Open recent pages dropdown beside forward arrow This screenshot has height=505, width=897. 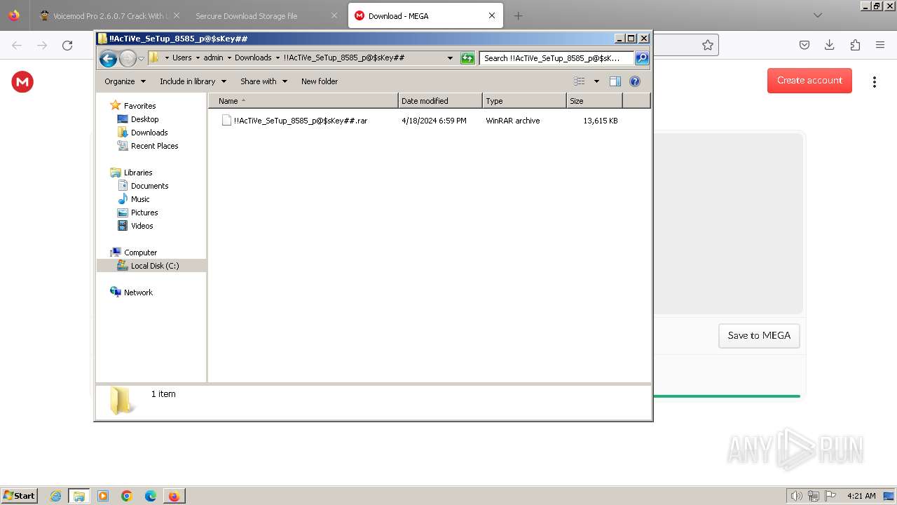[x=141, y=58]
